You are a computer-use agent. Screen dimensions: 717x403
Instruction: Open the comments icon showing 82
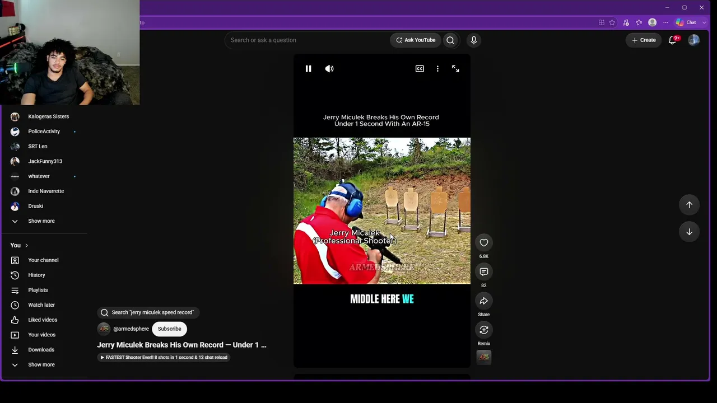(484, 271)
